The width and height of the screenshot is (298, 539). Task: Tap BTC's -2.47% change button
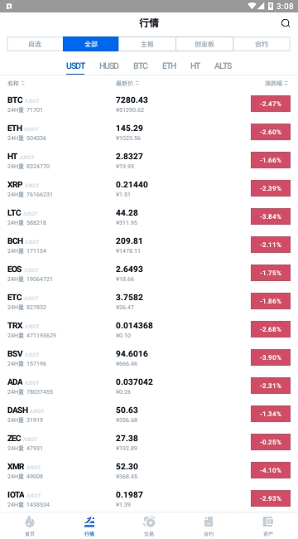tap(271, 104)
